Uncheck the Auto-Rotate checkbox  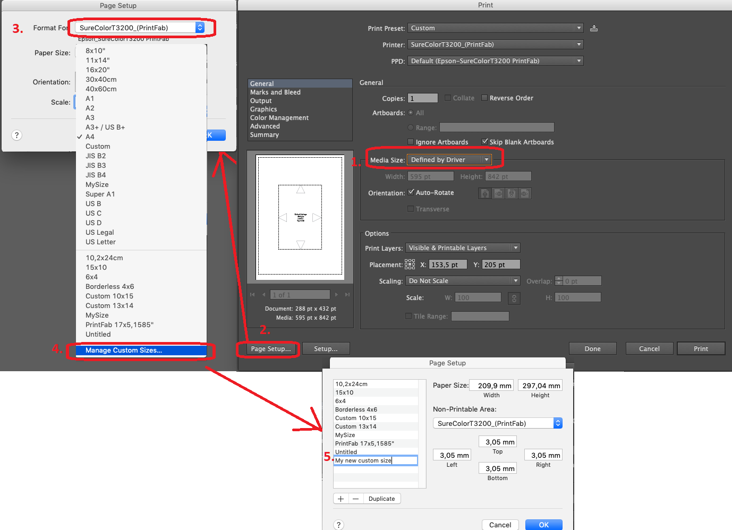tap(411, 192)
